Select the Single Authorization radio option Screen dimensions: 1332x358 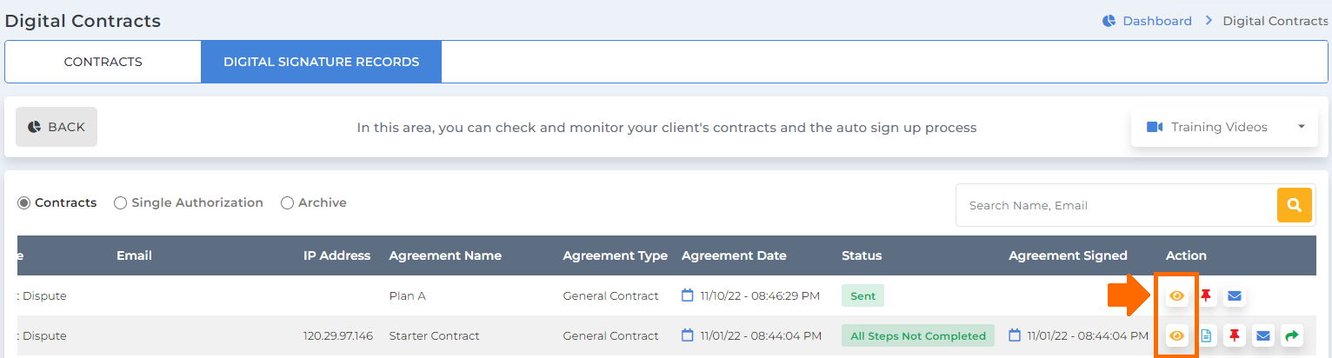[121, 202]
